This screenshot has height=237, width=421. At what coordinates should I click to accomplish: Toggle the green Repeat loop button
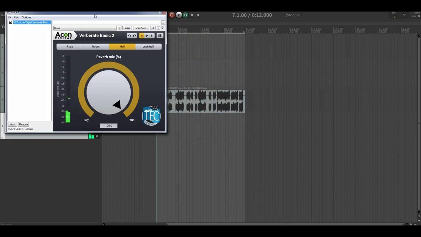pyautogui.click(x=186, y=15)
